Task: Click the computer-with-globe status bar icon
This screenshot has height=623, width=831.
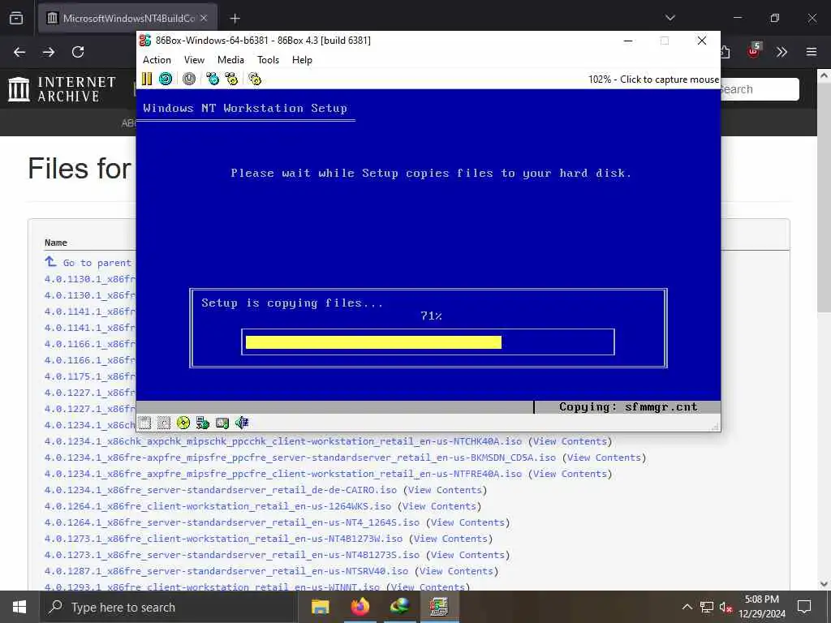Action: coord(202,422)
